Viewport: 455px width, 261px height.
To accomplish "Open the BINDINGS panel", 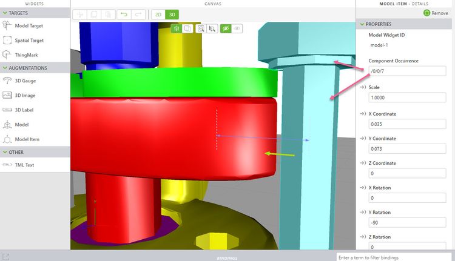I will point(227,258).
